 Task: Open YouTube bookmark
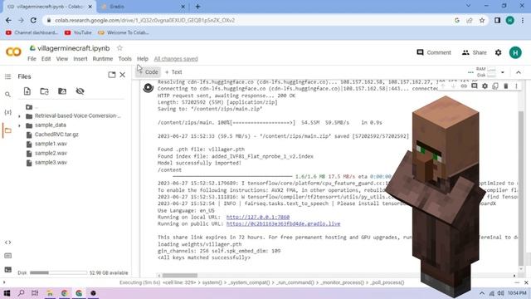tap(78, 32)
